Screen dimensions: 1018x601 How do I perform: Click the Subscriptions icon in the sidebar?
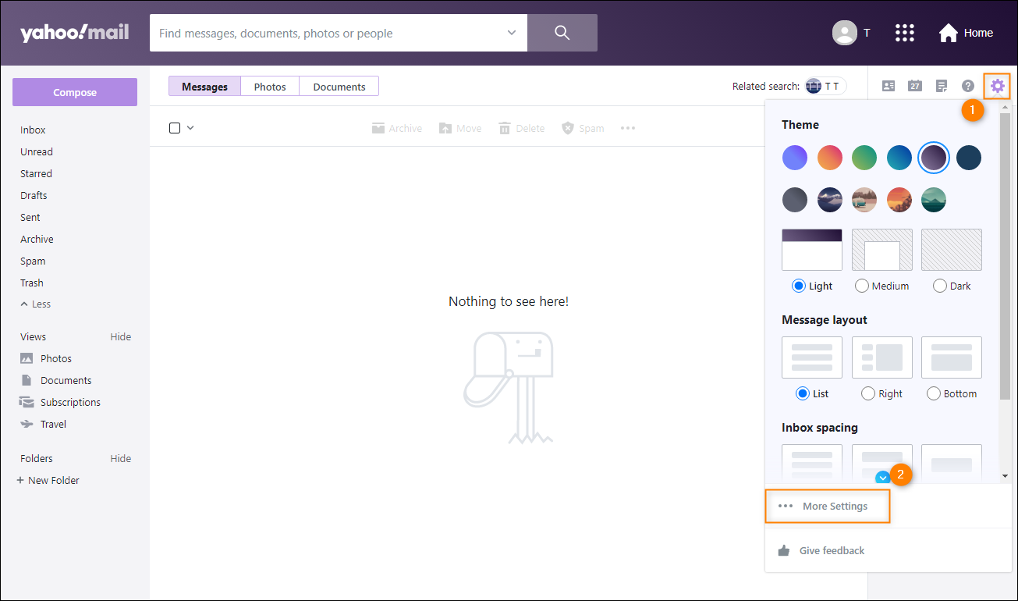tap(27, 402)
